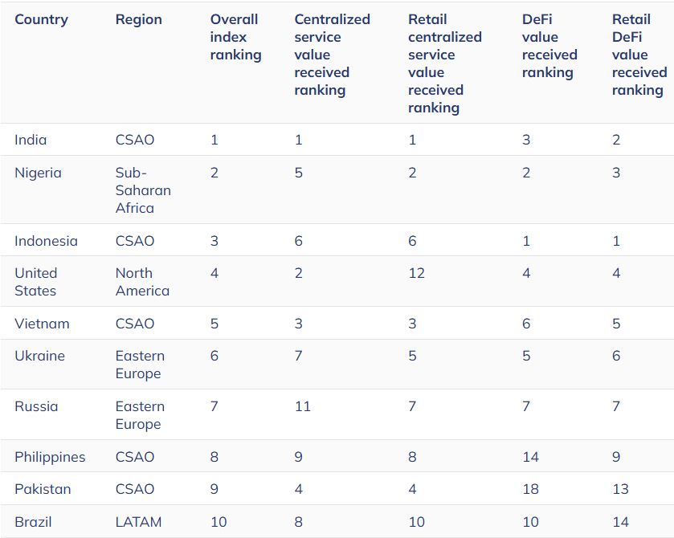Screen dimensions: 674x538
Task: Select the "Region" column header
Action: [138, 19]
